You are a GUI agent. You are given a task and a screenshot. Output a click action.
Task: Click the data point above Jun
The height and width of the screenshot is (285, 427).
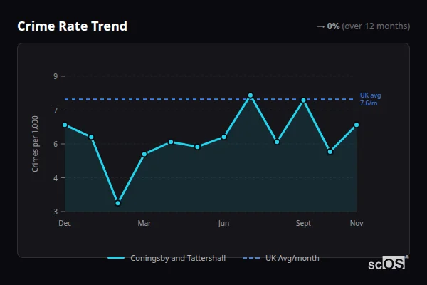(x=224, y=137)
